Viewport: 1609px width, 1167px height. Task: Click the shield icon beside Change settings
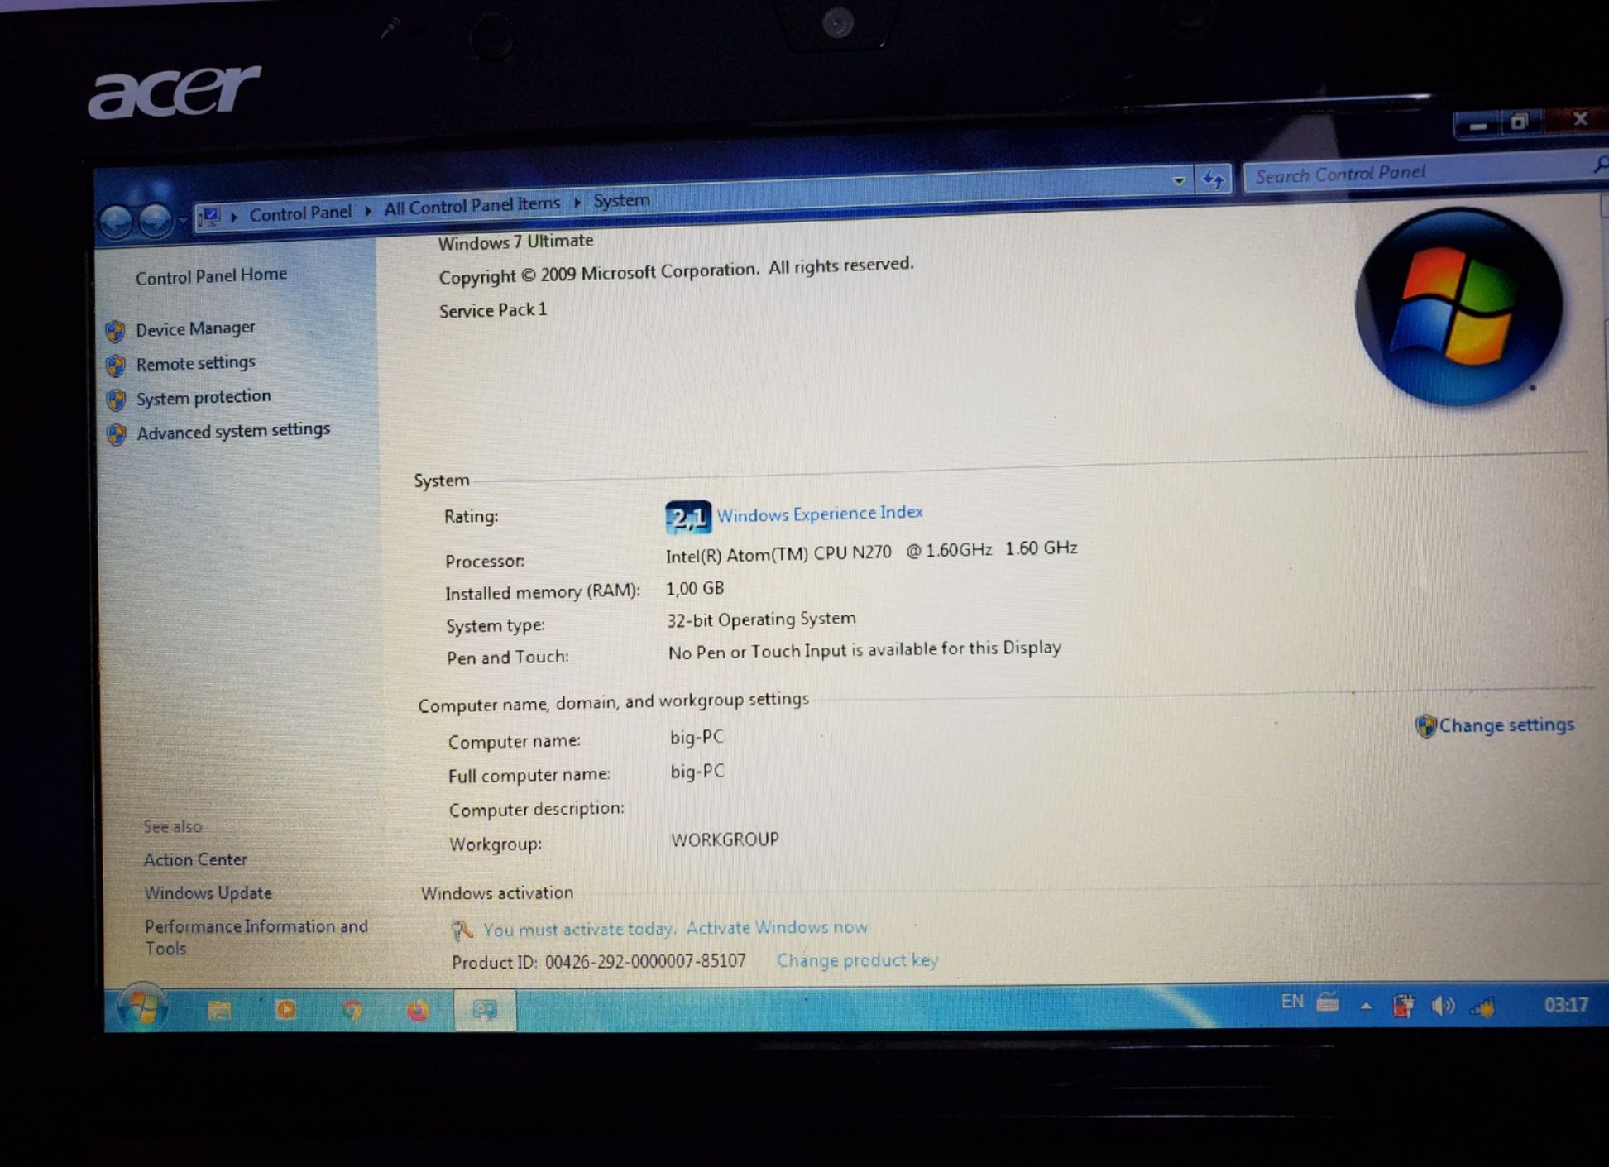pos(1425,726)
